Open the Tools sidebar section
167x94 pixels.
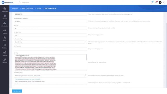(5, 39)
